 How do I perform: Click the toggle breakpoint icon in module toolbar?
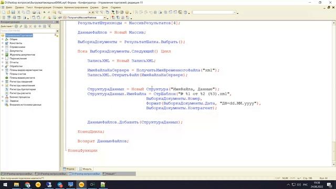[x=113, y=17]
